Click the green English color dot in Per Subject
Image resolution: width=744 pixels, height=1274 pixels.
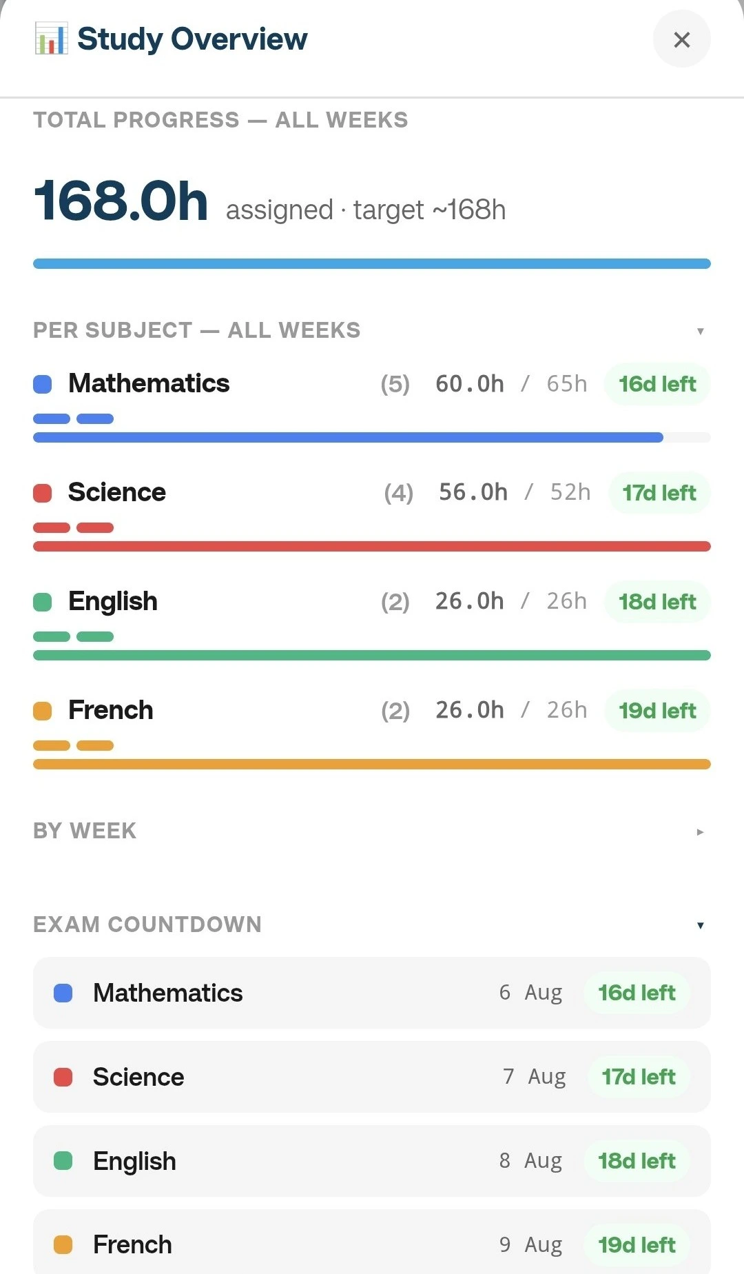(x=43, y=602)
